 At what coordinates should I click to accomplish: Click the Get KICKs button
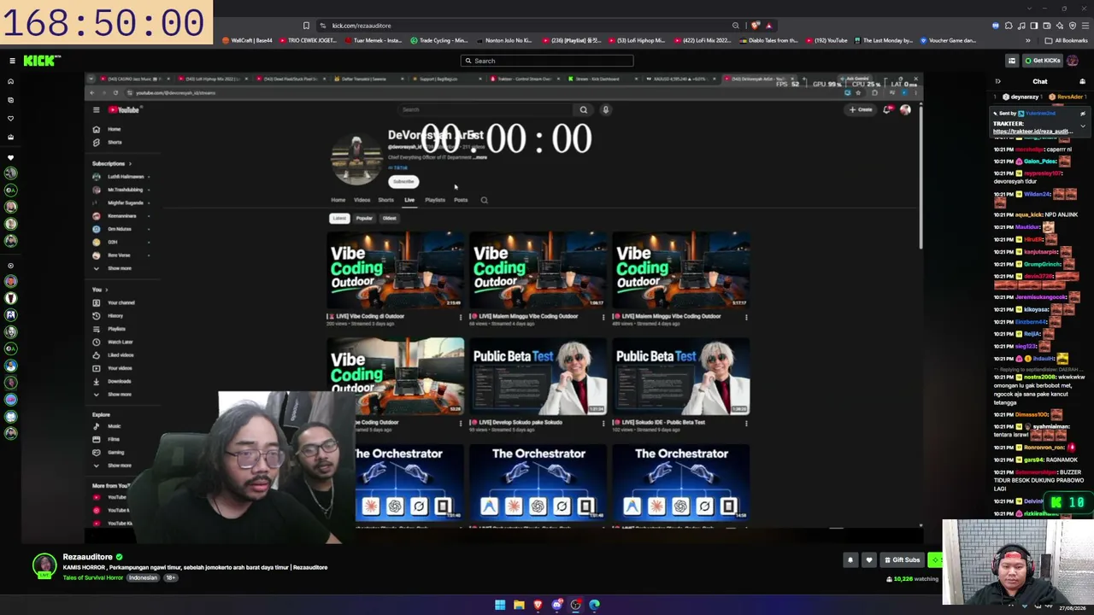click(1043, 61)
